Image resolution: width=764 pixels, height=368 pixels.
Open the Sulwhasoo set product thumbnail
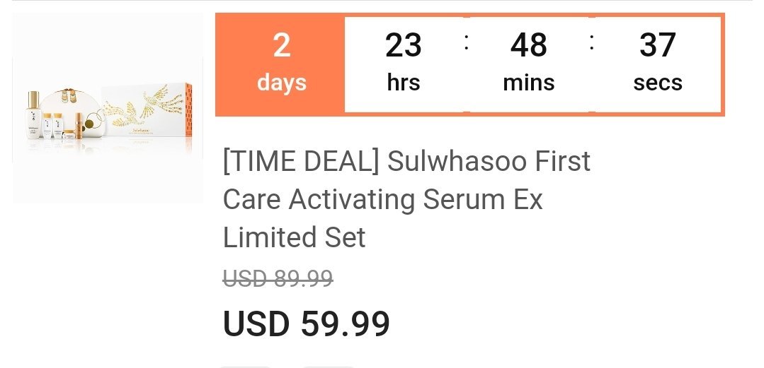[x=108, y=109]
